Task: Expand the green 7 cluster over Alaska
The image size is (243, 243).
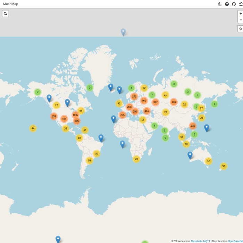Action: point(37,92)
